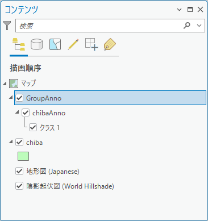Open List By Labeling tag icon
The width and height of the screenshot is (208, 221).
point(110,44)
